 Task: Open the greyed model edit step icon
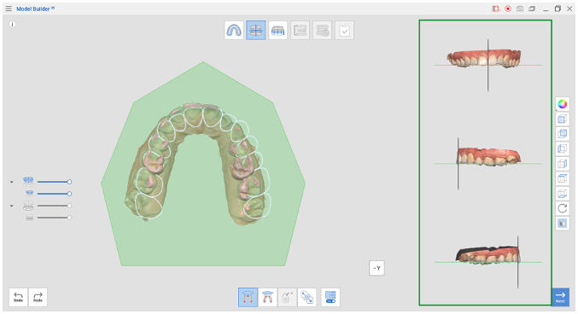tap(322, 30)
